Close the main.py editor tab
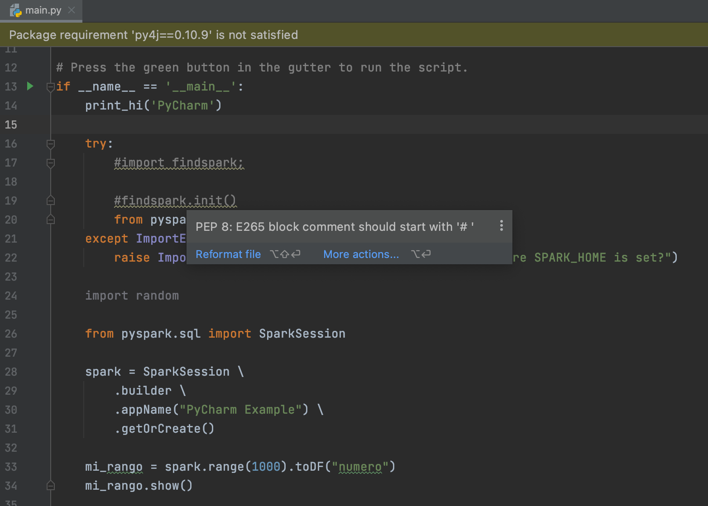708x506 pixels. pos(72,10)
